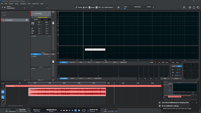Click the Reset loudness button
This screenshot has height=113, width=201.
[x=176, y=78]
